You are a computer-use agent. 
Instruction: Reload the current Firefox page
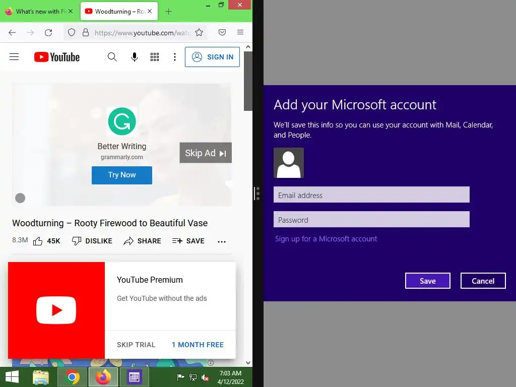[48, 32]
